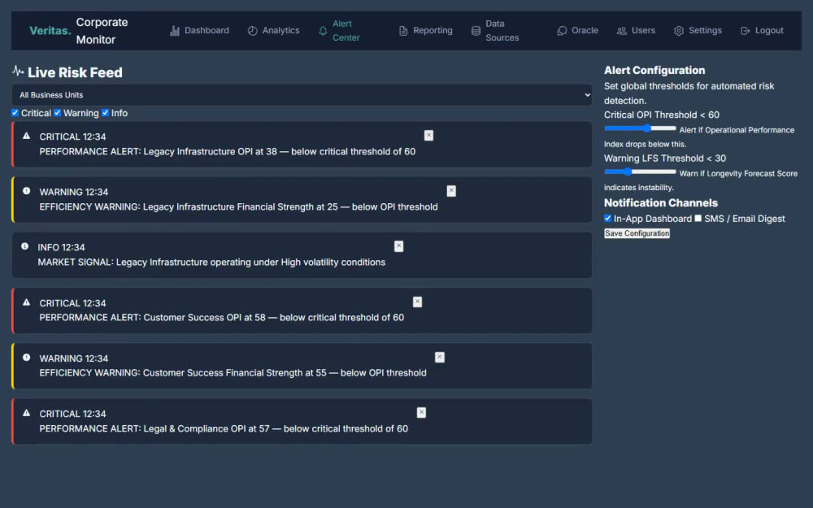This screenshot has height=508, width=813.
Task: Dismiss the Legal & Compliance OPI alert
Action: click(421, 413)
